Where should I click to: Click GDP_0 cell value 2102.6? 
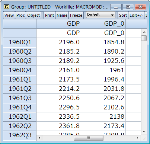(103, 108)
